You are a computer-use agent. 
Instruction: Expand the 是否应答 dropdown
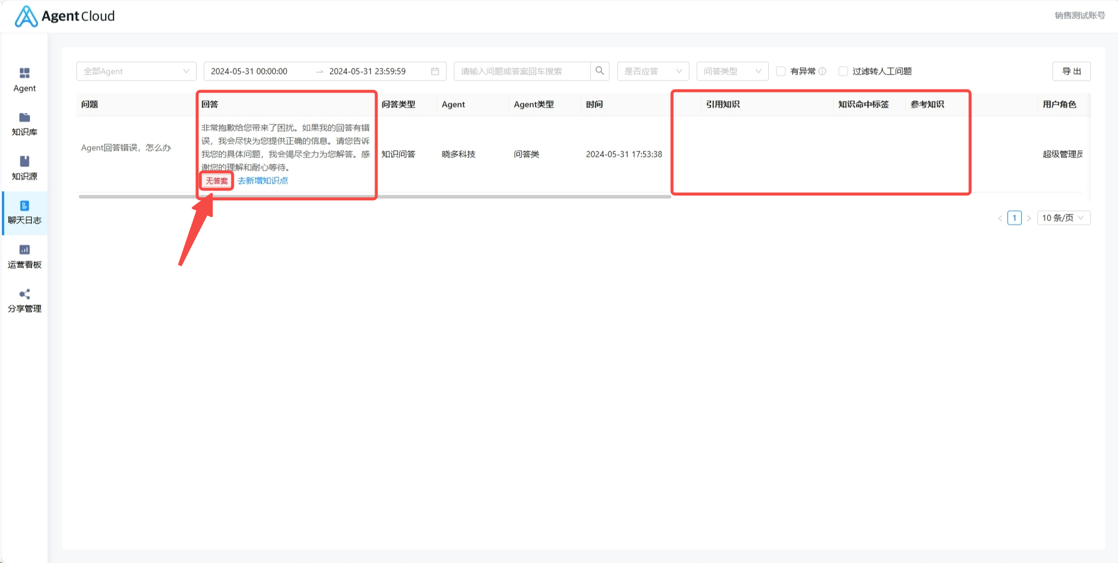(653, 71)
